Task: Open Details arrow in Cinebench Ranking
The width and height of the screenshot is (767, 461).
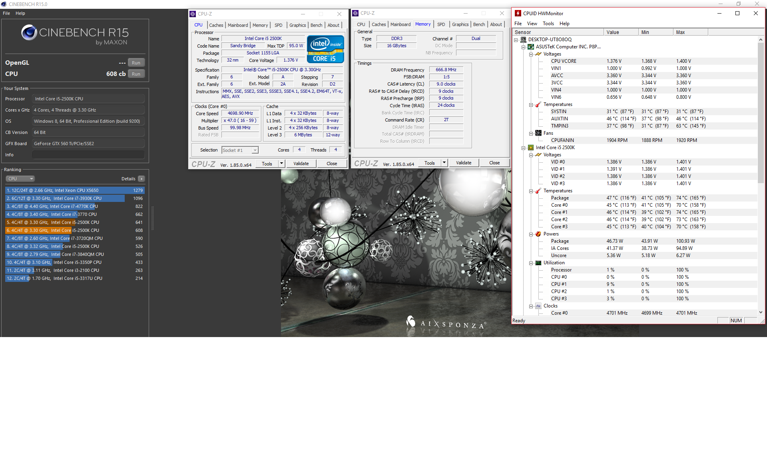Action: 141,179
